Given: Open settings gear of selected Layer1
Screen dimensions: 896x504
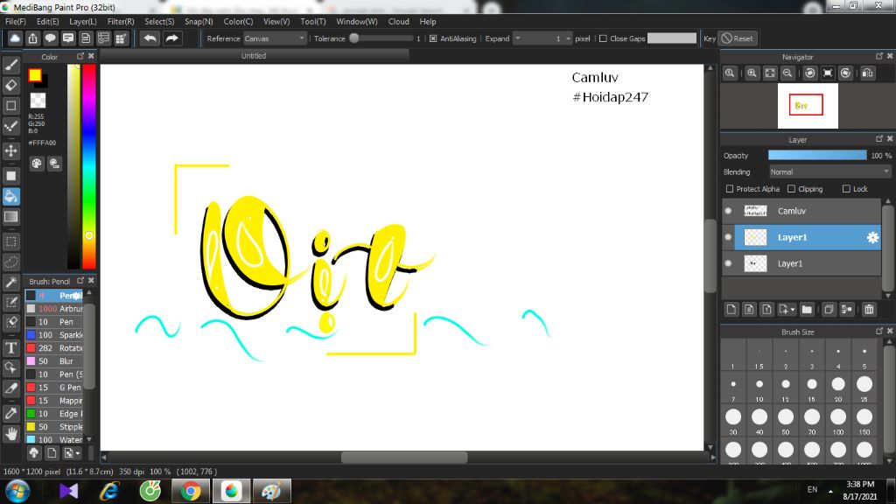Looking at the screenshot, I should click(x=872, y=237).
